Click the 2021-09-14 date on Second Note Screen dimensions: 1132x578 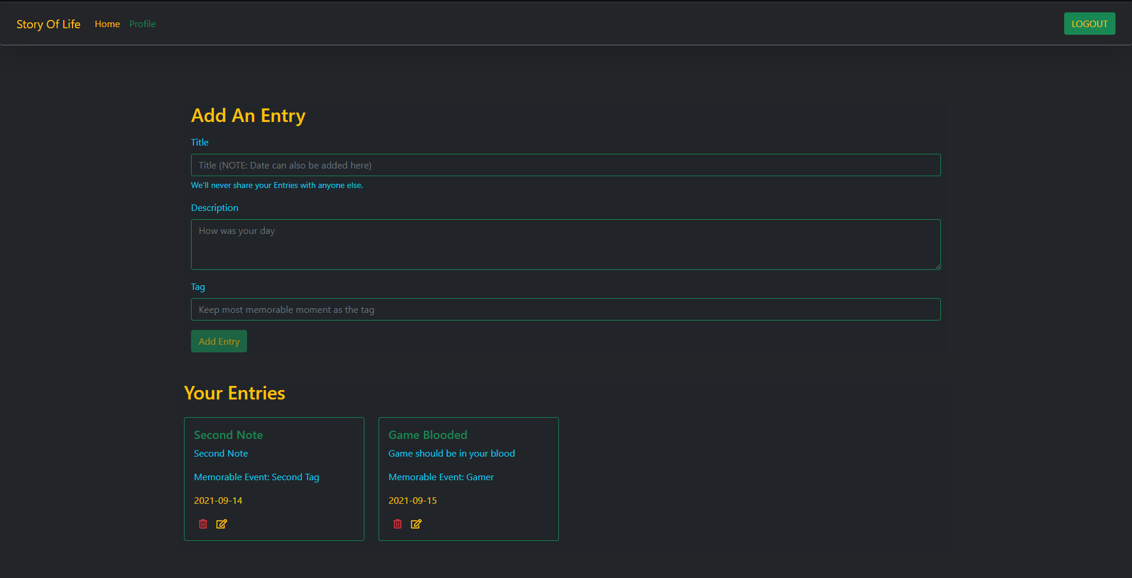pos(218,500)
